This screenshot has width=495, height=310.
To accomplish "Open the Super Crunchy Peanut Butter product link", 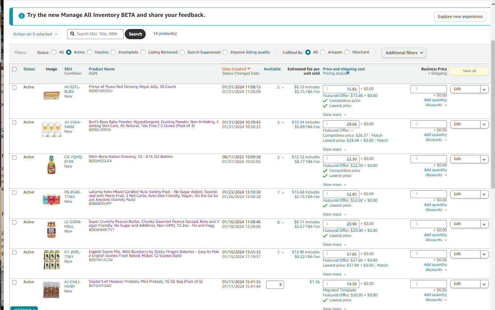I will [154, 224].
